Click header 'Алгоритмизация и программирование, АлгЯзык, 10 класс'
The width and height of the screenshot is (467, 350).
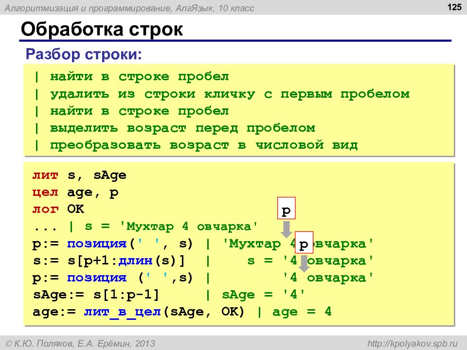(129, 8)
